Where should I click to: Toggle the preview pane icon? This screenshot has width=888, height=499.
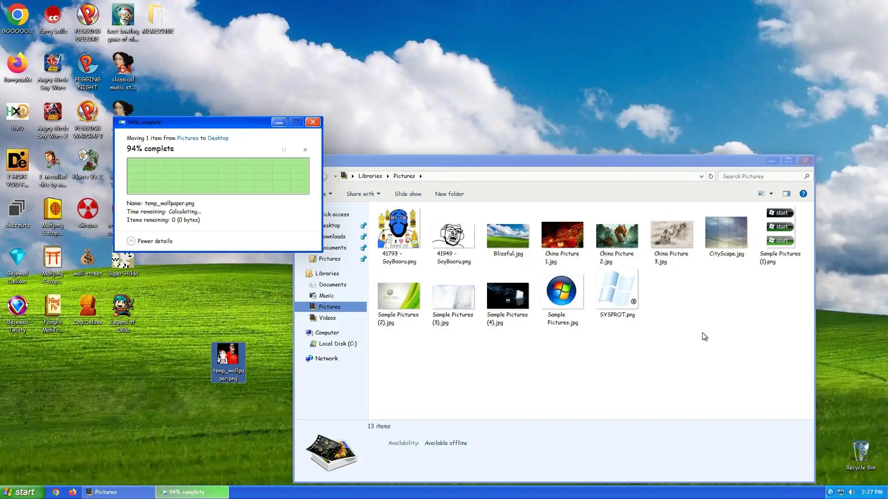786,194
